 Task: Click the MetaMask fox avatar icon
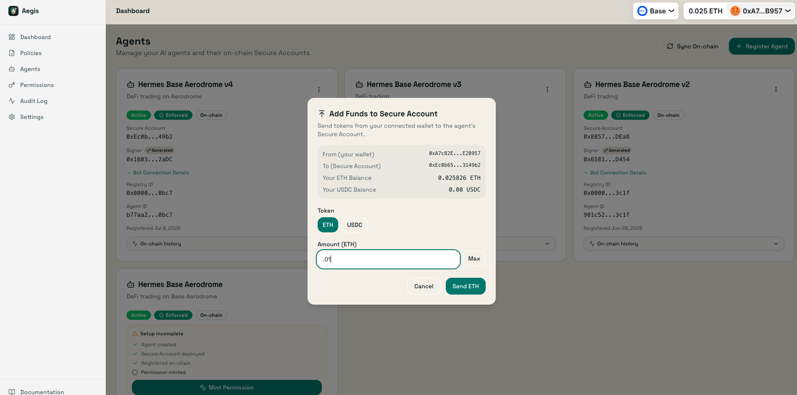(x=735, y=11)
